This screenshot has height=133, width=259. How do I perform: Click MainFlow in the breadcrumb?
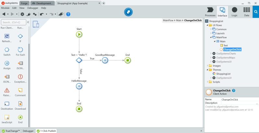168,20
